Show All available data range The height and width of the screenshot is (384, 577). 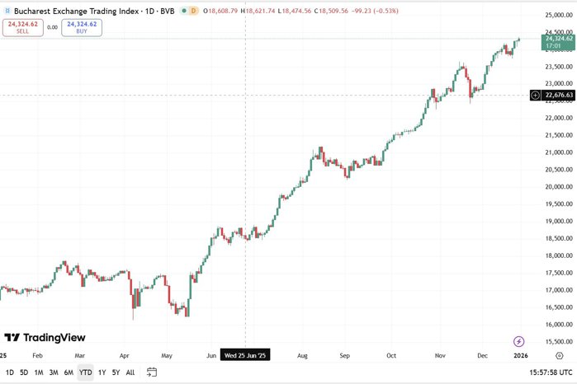click(x=130, y=372)
